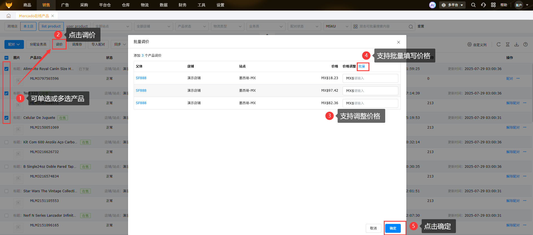Expand the blue 配对 button dropdown
533x235 pixels.
tap(14, 44)
